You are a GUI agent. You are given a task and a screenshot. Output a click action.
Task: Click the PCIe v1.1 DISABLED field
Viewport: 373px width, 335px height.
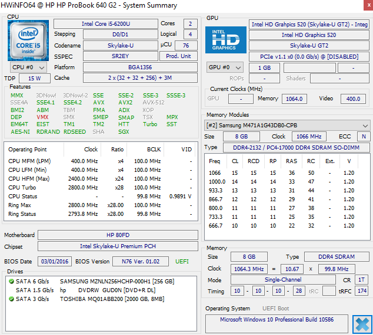point(309,56)
